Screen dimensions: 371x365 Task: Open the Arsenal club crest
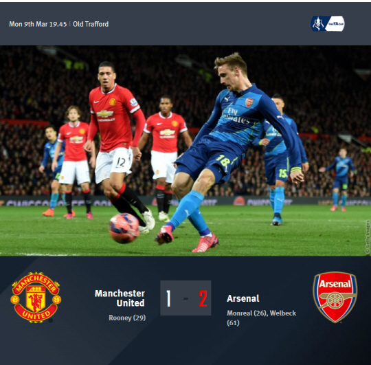click(335, 297)
